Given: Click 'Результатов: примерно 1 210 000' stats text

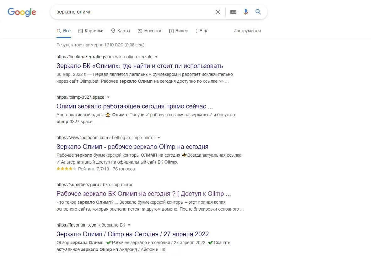Looking at the screenshot, I should (100, 45).
